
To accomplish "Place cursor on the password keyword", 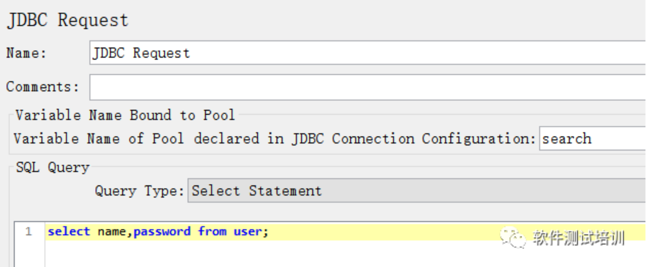I will [x=162, y=232].
